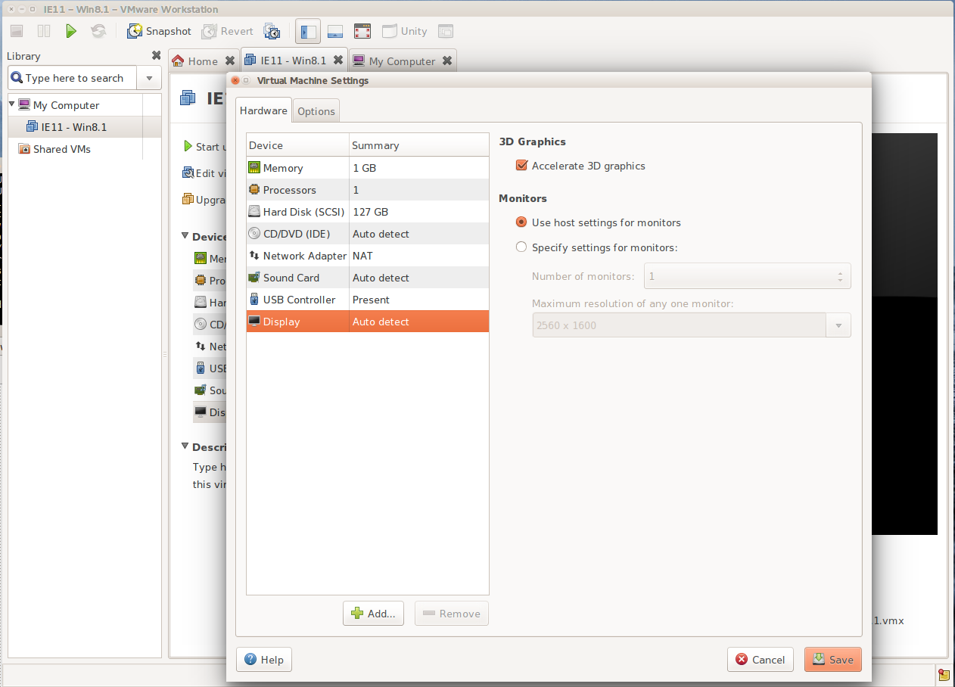Viewport: 955px width, 687px height.
Task: Select the Display device icon
Action: click(x=254, y=322)
